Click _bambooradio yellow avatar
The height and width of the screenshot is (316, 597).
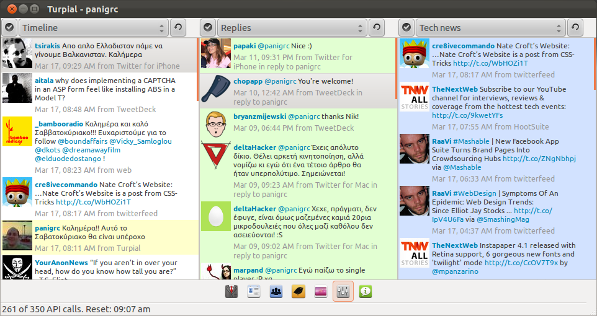17,131
